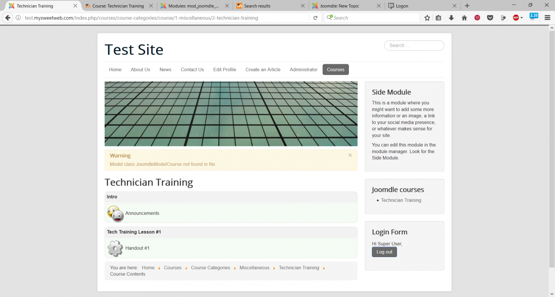Show bookmarks list icon beside the star
Image resolution: width=555 pixels, height=297 pixels.
coord(438,18)
